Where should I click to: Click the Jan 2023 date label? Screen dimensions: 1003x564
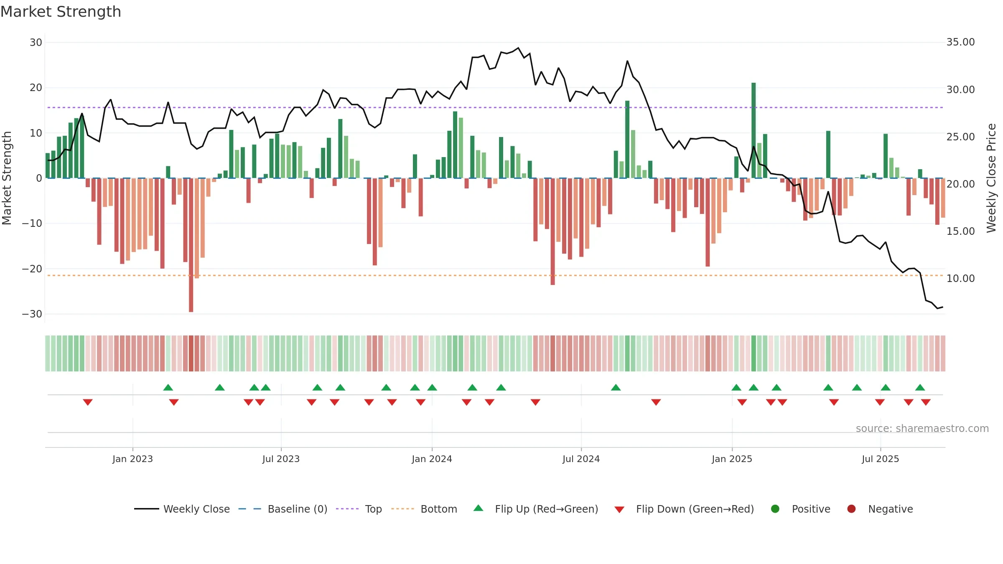tap(132, 459)
